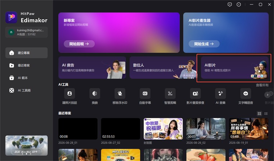Open the AI 範本 sidebar item
This screenshot has width=274, height=161.
tap(26, 78)
